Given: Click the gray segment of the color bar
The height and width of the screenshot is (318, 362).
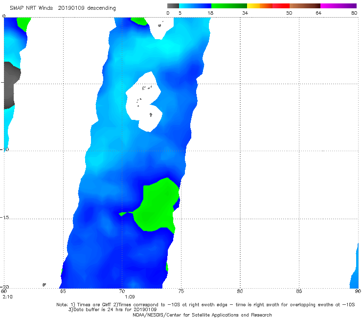Looking at the screenshot, I should (173, 6).
